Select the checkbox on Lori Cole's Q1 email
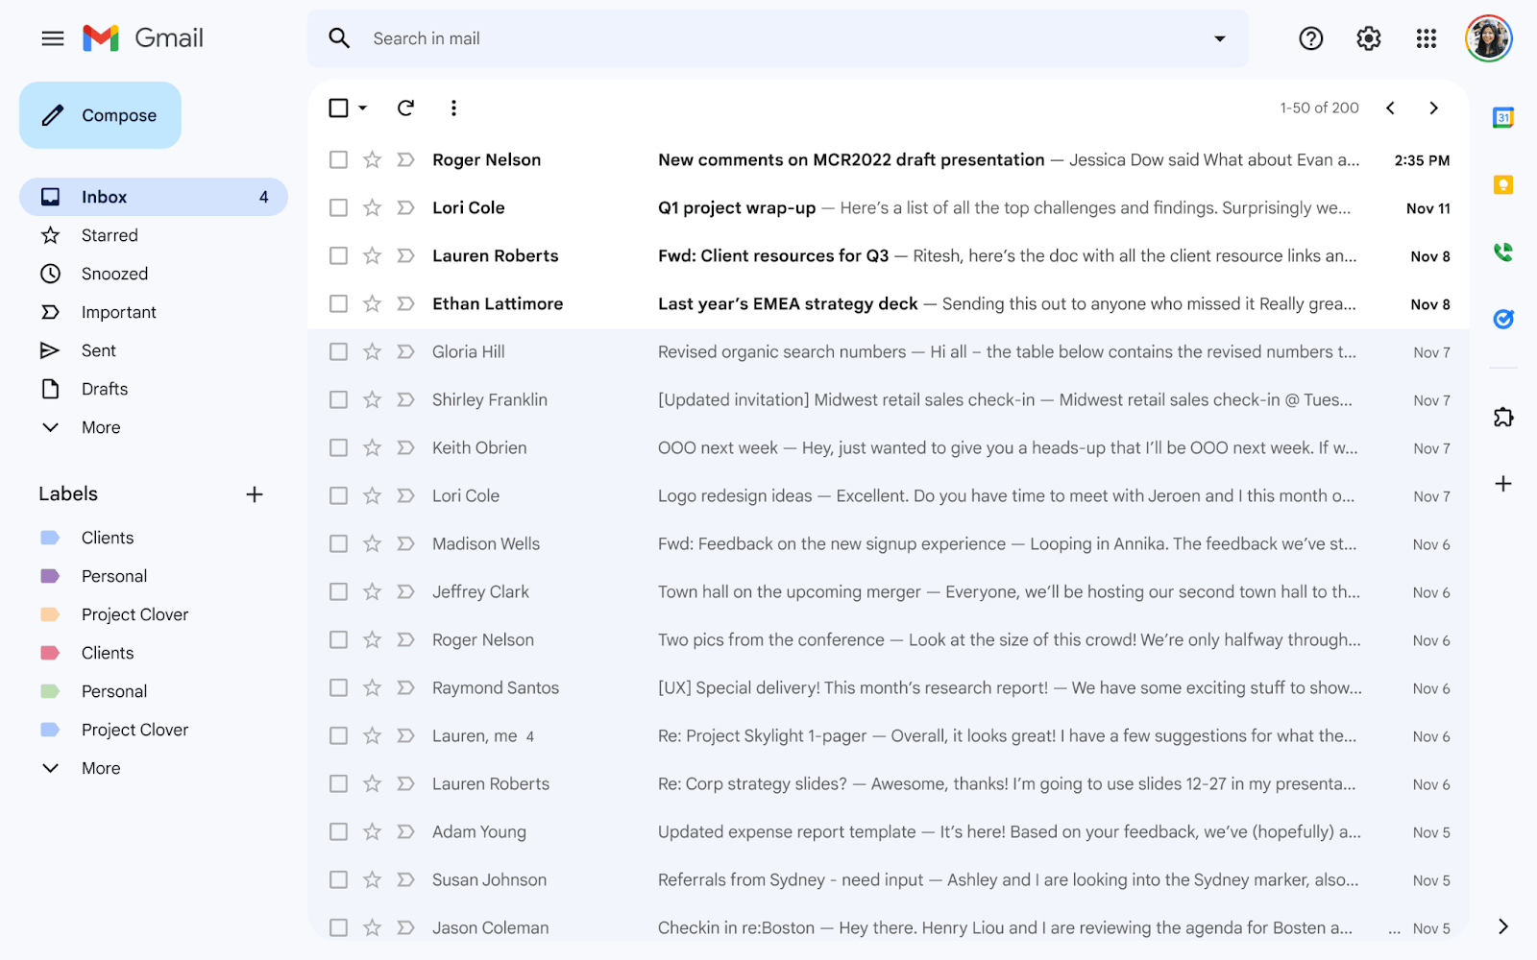The width and height of the screenshot is (1537, 960). (x=338, y=207)
